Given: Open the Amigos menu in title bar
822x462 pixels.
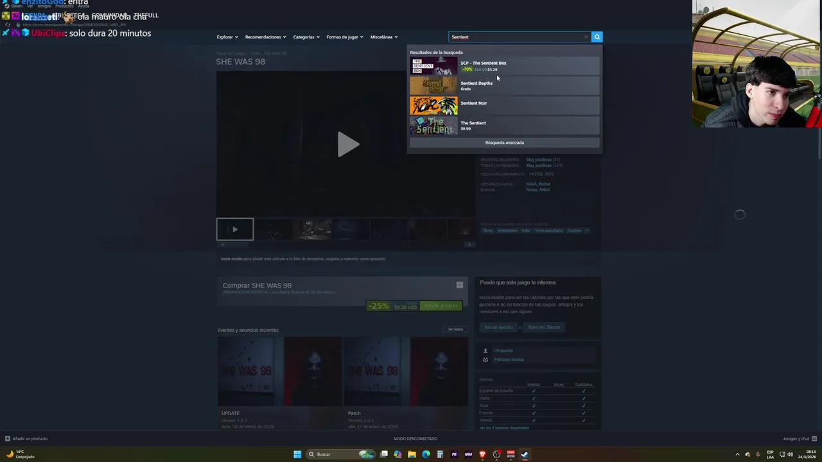Looking at the screenshot, I should pos(44,6).
